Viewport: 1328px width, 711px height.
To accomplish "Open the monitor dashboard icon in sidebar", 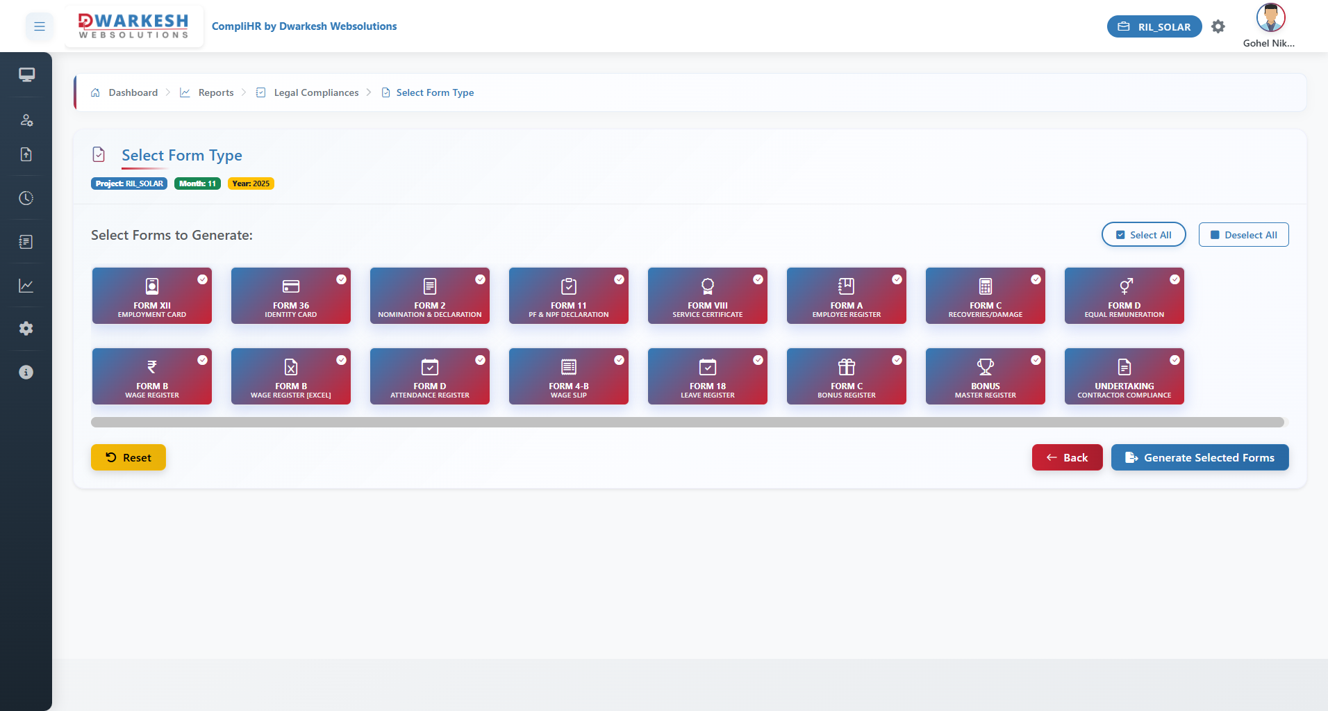I will [26, 74].
